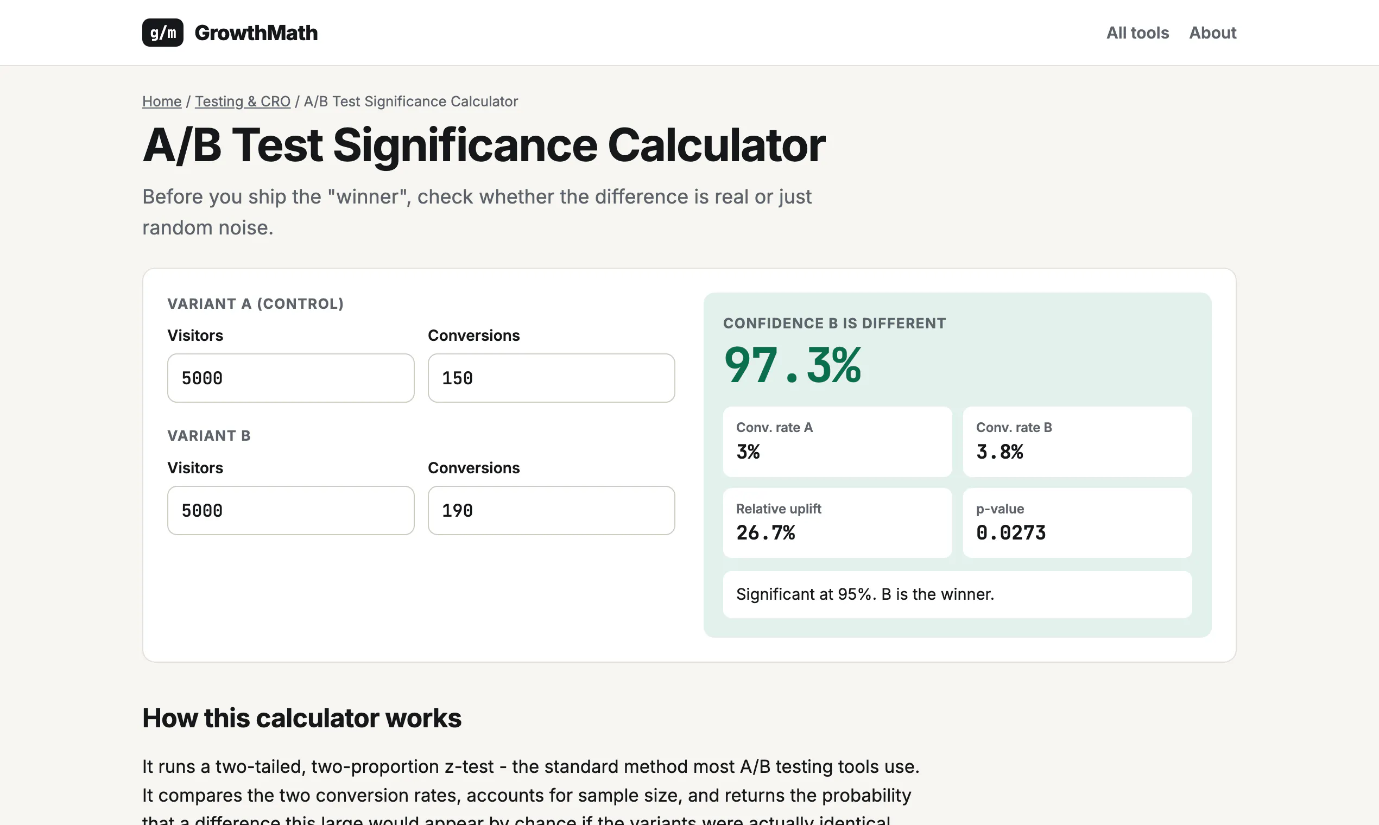Click the Conv. rate B value 3.8%
1379x825 pixels.
click(x=1000, y=452)
